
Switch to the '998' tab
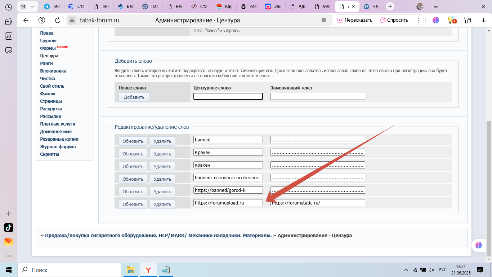point(322,6)
